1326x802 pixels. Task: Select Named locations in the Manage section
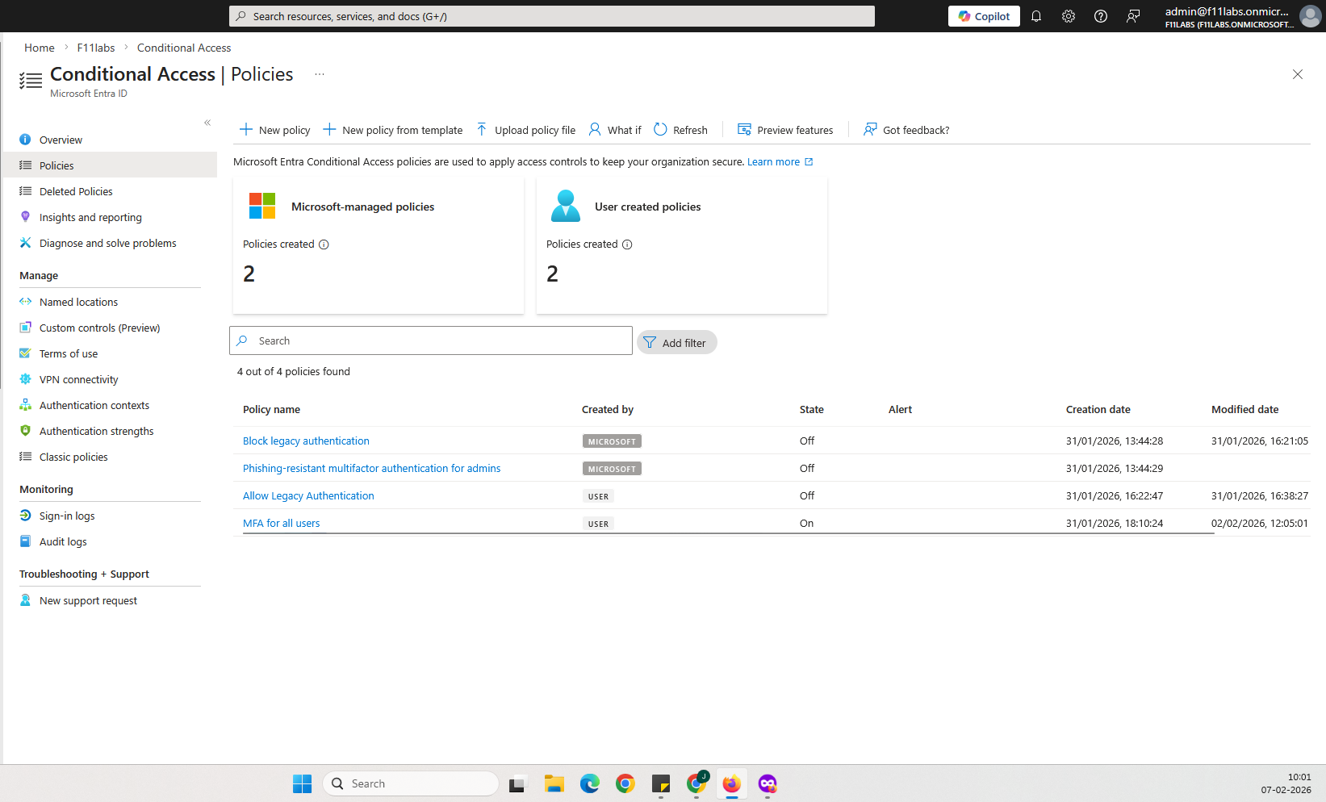coord(77,302)
